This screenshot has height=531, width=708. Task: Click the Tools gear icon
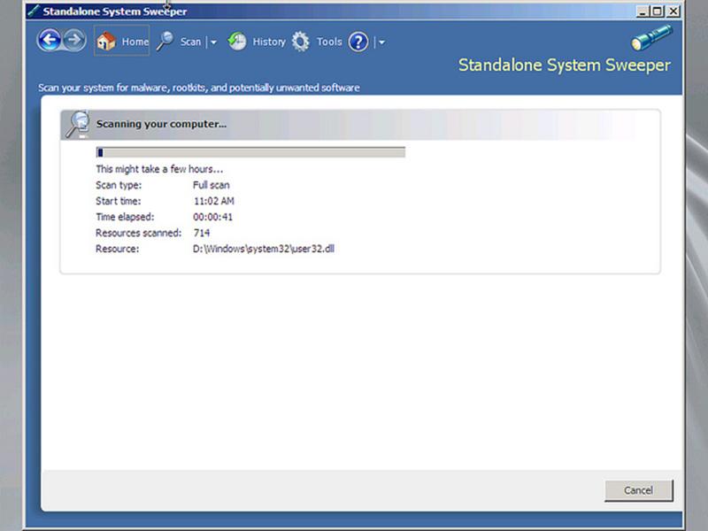click(300, 42)
